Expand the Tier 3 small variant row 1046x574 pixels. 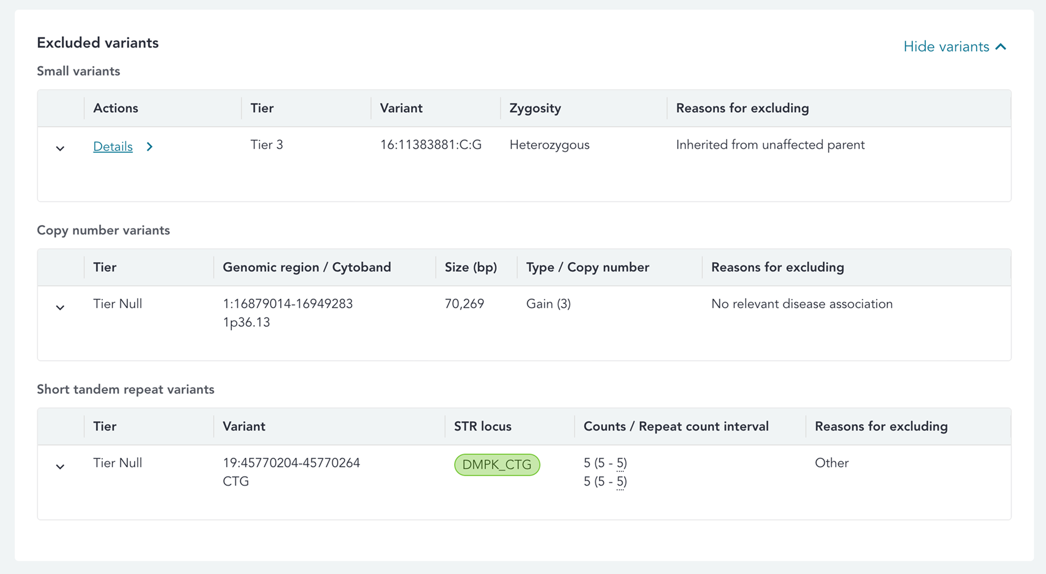[x=60, y=148]
